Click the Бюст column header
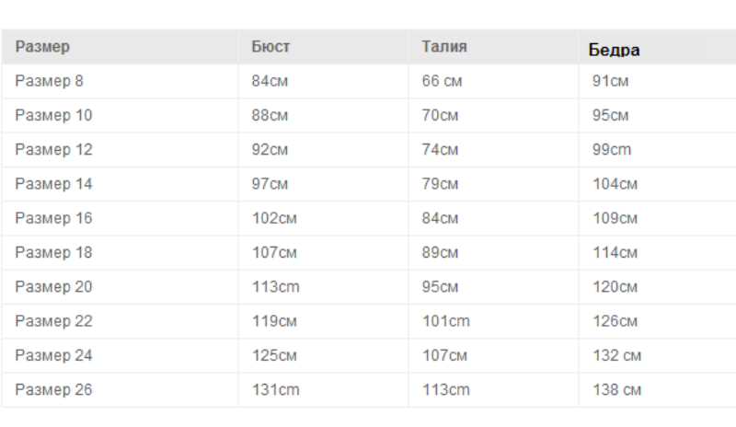The width and height of the screenshot is (736, 427). click(x=270, y=47)
